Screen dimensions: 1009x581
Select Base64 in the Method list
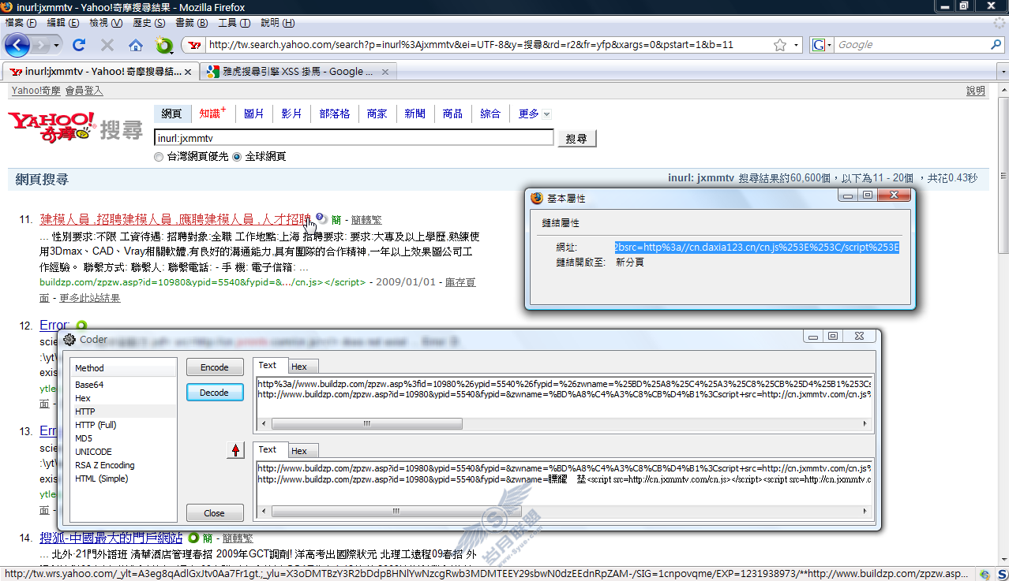(x=89, y=385)
